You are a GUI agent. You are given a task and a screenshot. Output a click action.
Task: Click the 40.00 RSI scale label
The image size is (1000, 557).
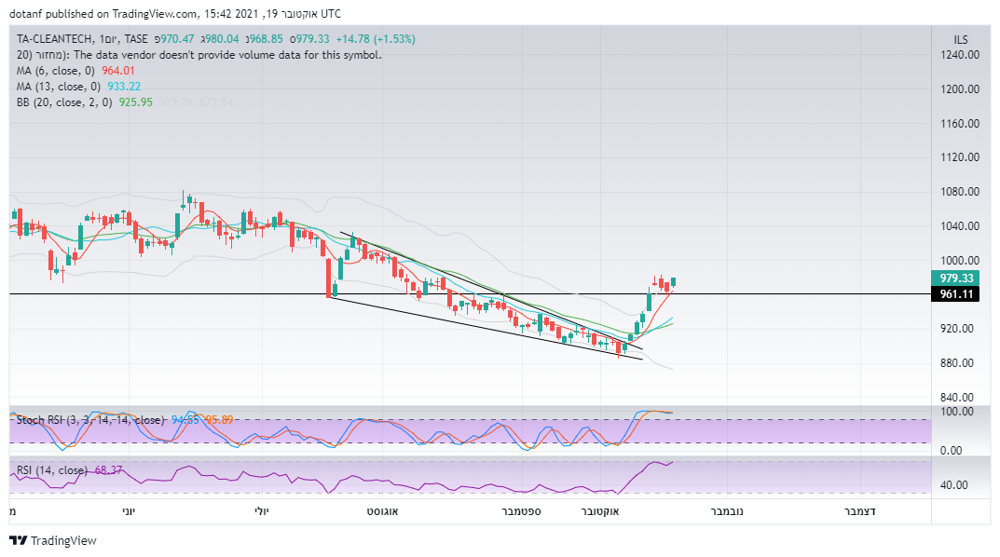[954, 485]
